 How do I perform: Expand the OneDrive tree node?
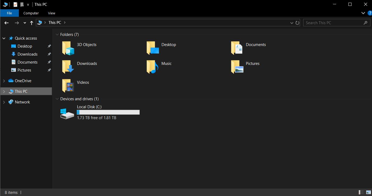click(x=4, y=81)
